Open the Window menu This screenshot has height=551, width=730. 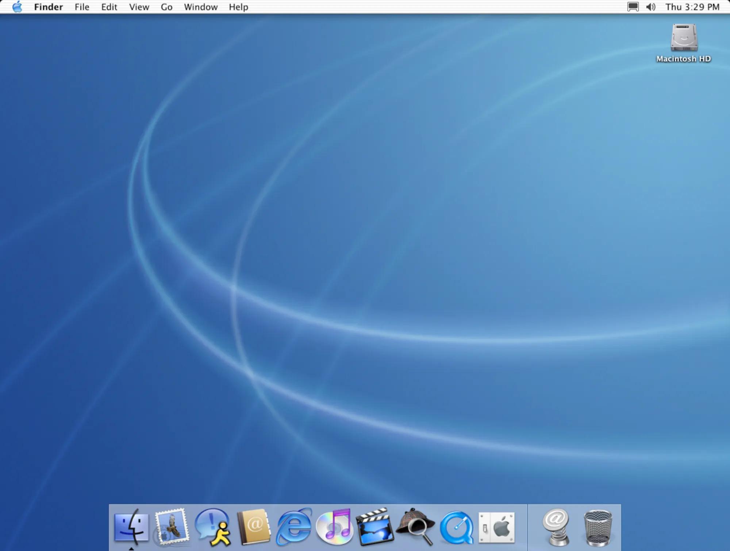(200, 7)
